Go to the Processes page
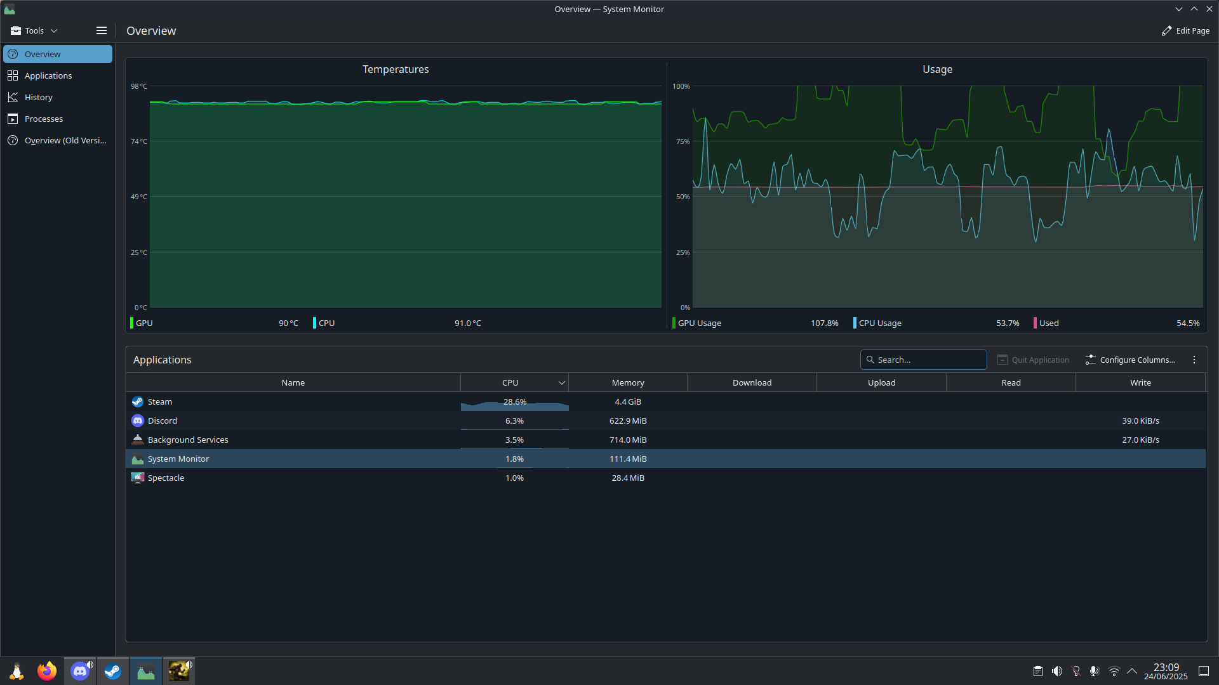This screenshot has height=685, width=1219. click(43, 119)
